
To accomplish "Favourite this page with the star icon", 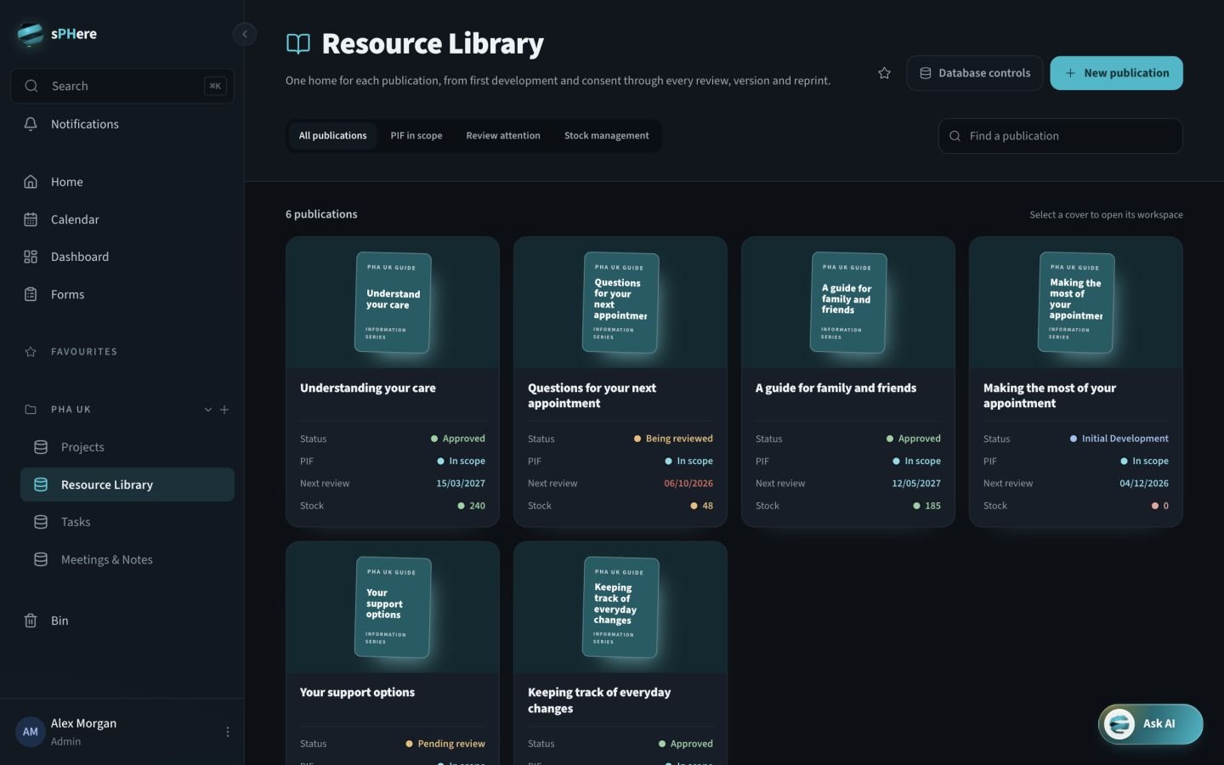I will coord(884,73).
